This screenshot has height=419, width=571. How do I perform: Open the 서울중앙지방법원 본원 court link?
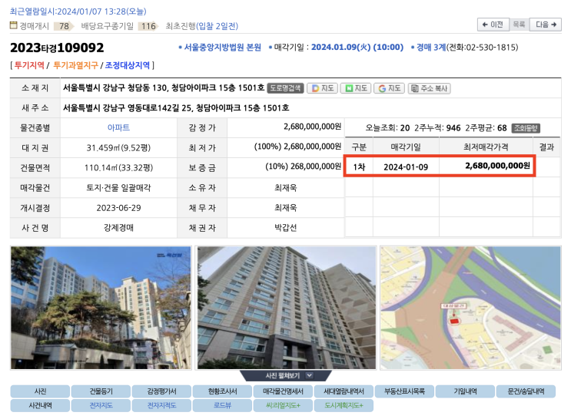[223, 48]
